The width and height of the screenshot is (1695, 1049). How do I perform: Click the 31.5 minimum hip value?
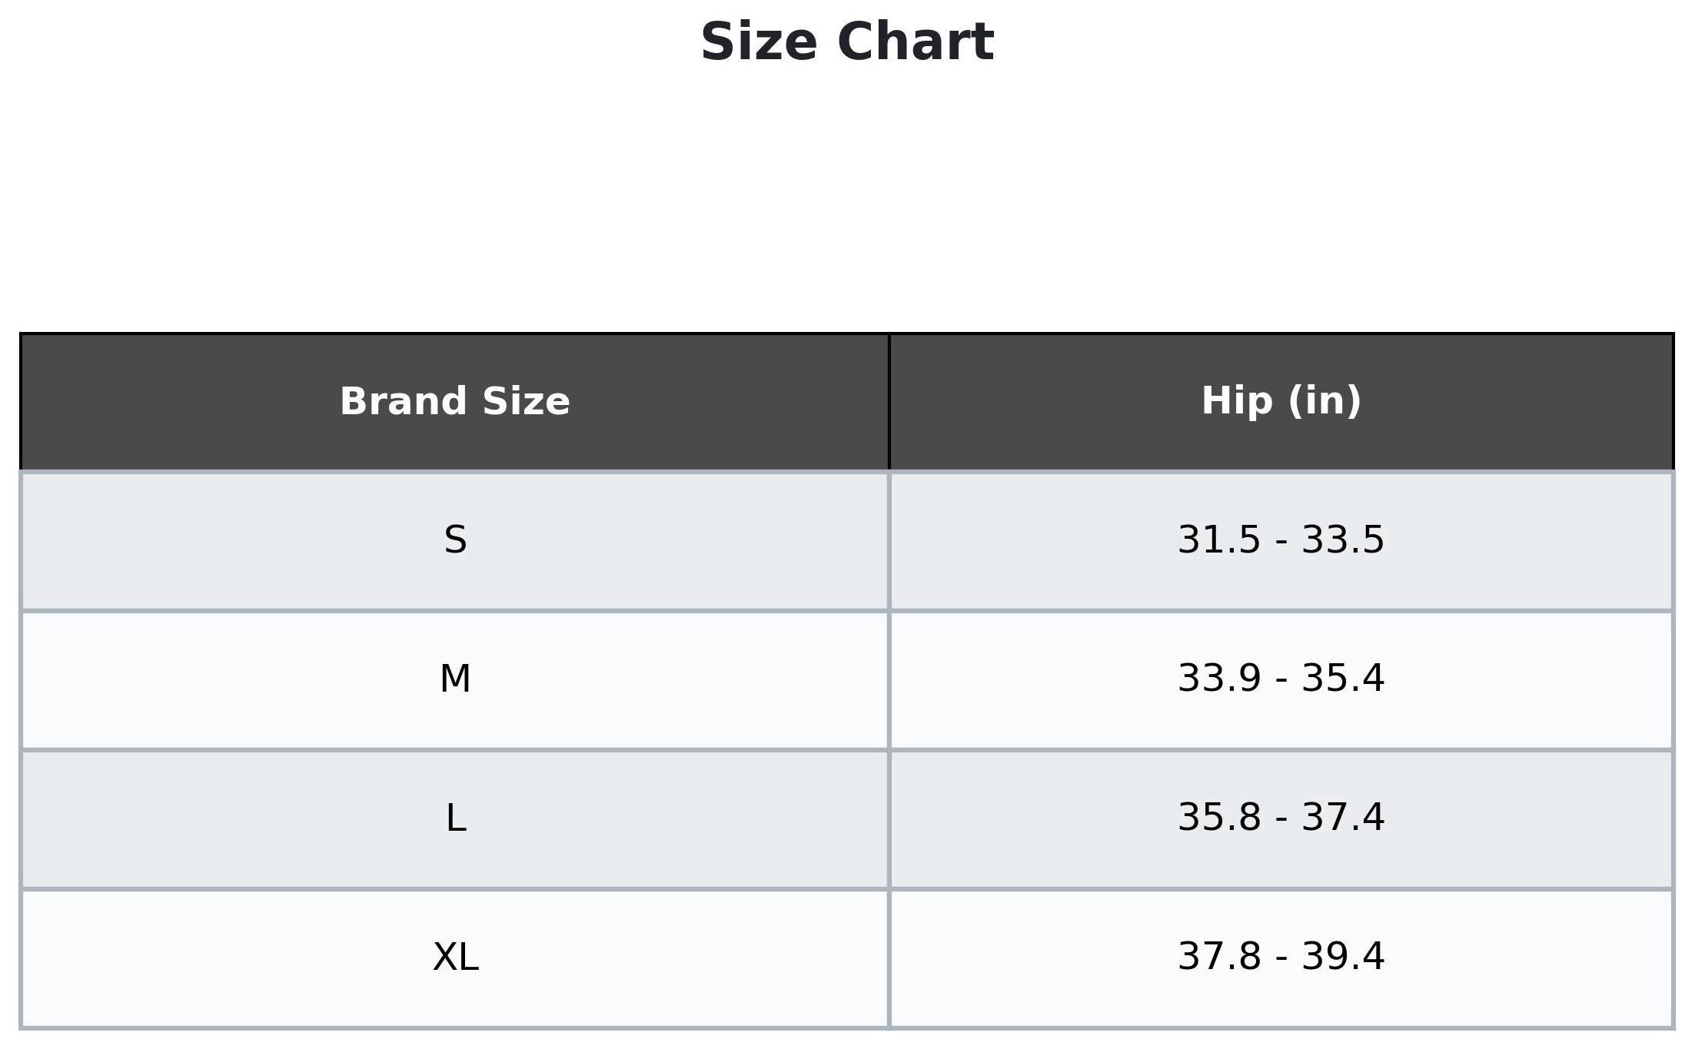point(1219,540)
